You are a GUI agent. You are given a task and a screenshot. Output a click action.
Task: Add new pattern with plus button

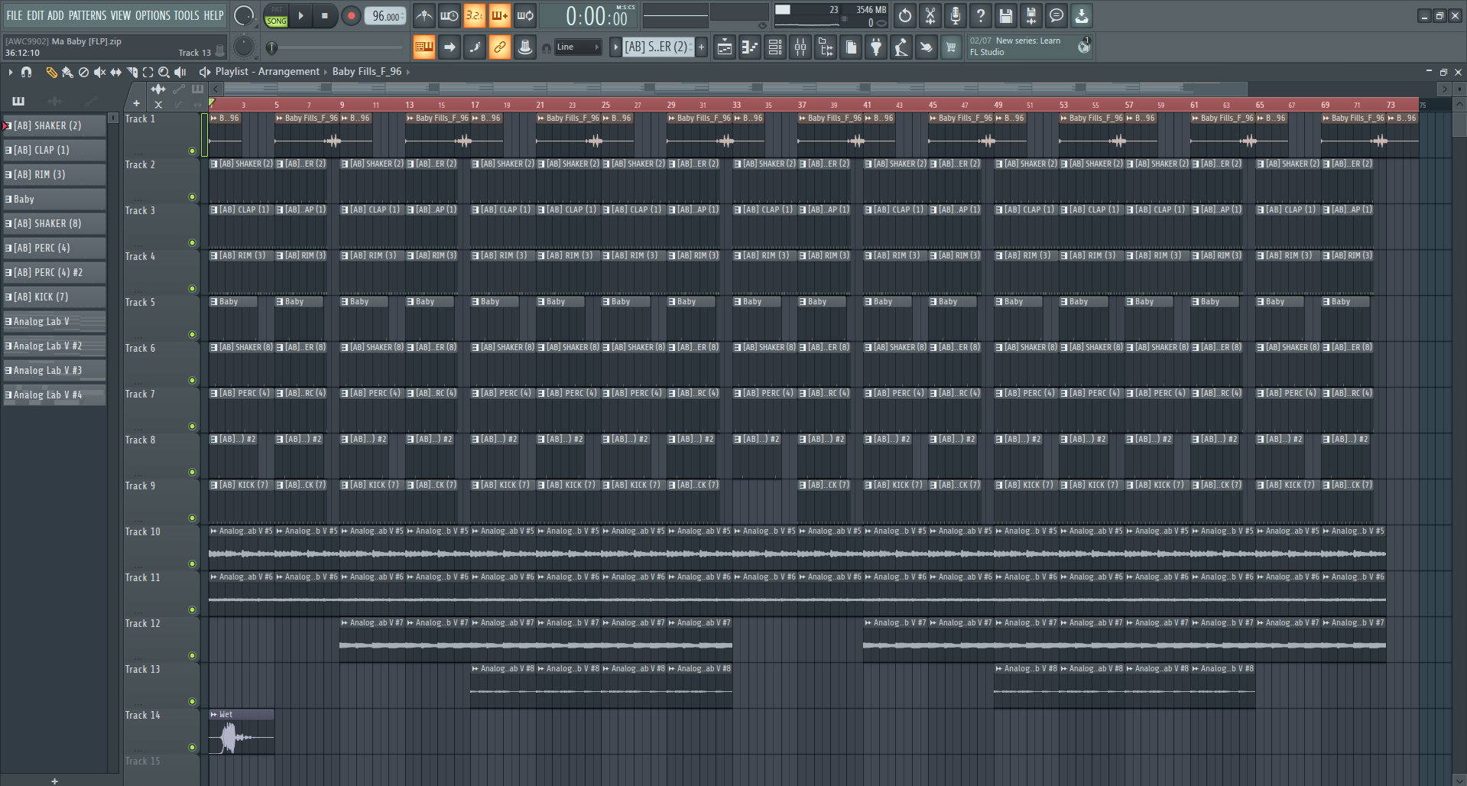click(x=701, y=47)
